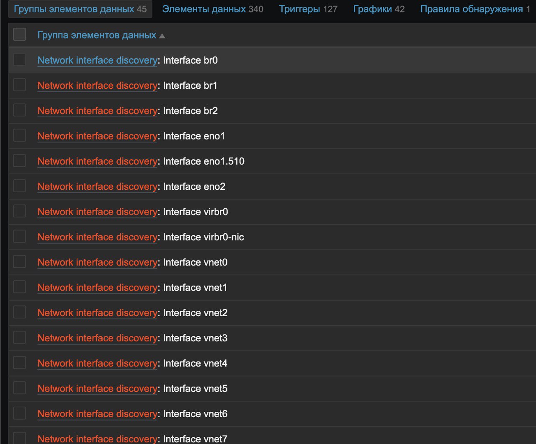Viewport: 536px width, 444px height.
Task: Check the Interface virbr0 row checkbox
Action: 20,211
